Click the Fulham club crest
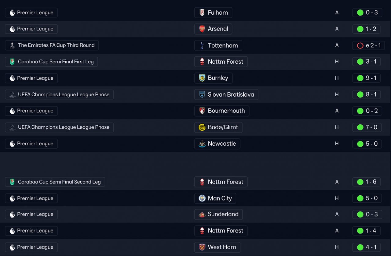The height and width of the screenshot is (256, 391). (x=202, y=12)
